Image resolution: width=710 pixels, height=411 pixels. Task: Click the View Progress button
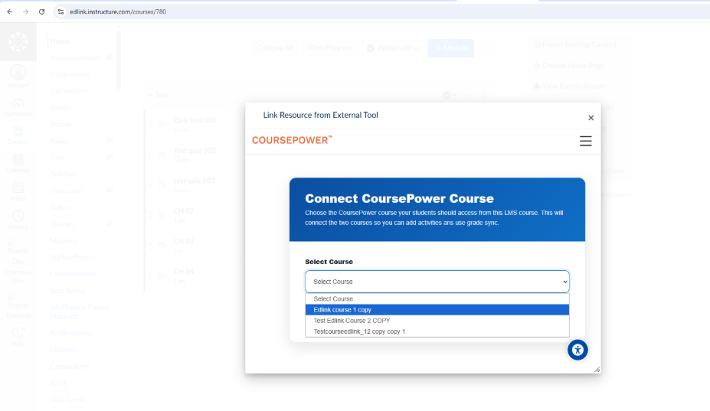click(331, 48)
